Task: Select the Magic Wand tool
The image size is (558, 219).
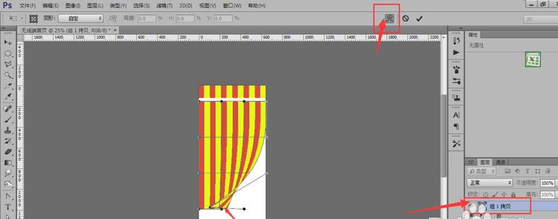Action: coord(8,75)
